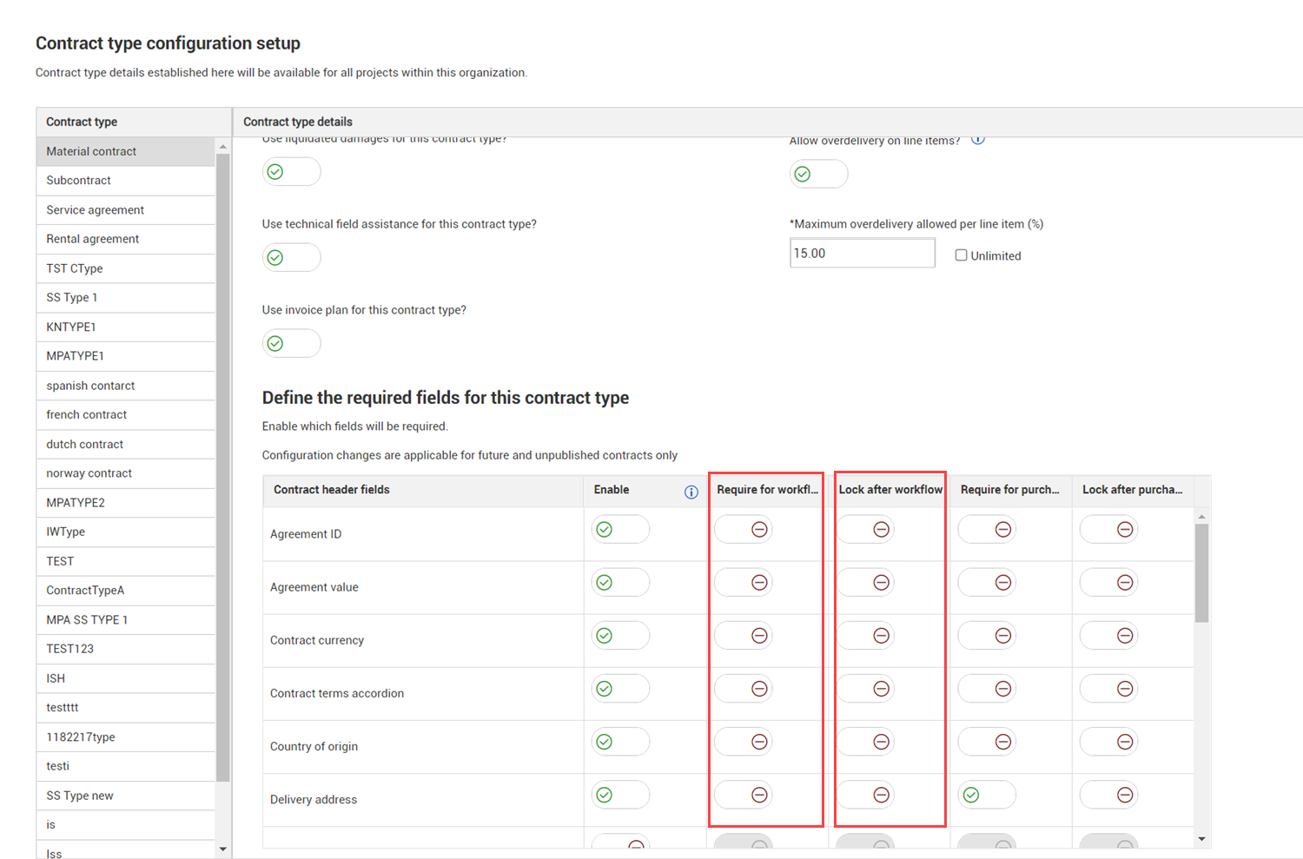Click Contract header fields column header

(423, 490)
